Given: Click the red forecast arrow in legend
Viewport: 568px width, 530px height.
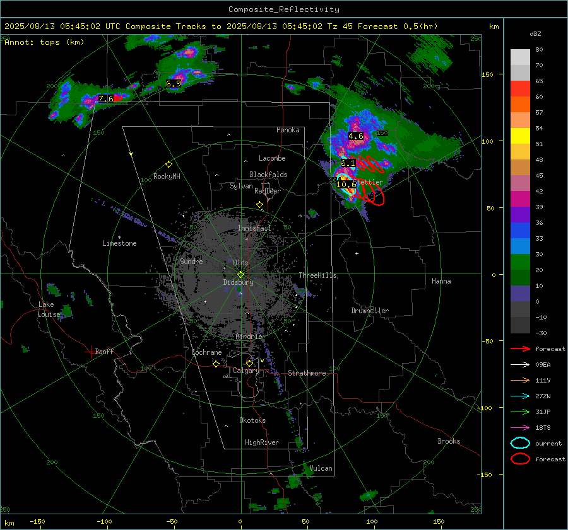Looking at the screenshot, I should coord(520,349).
